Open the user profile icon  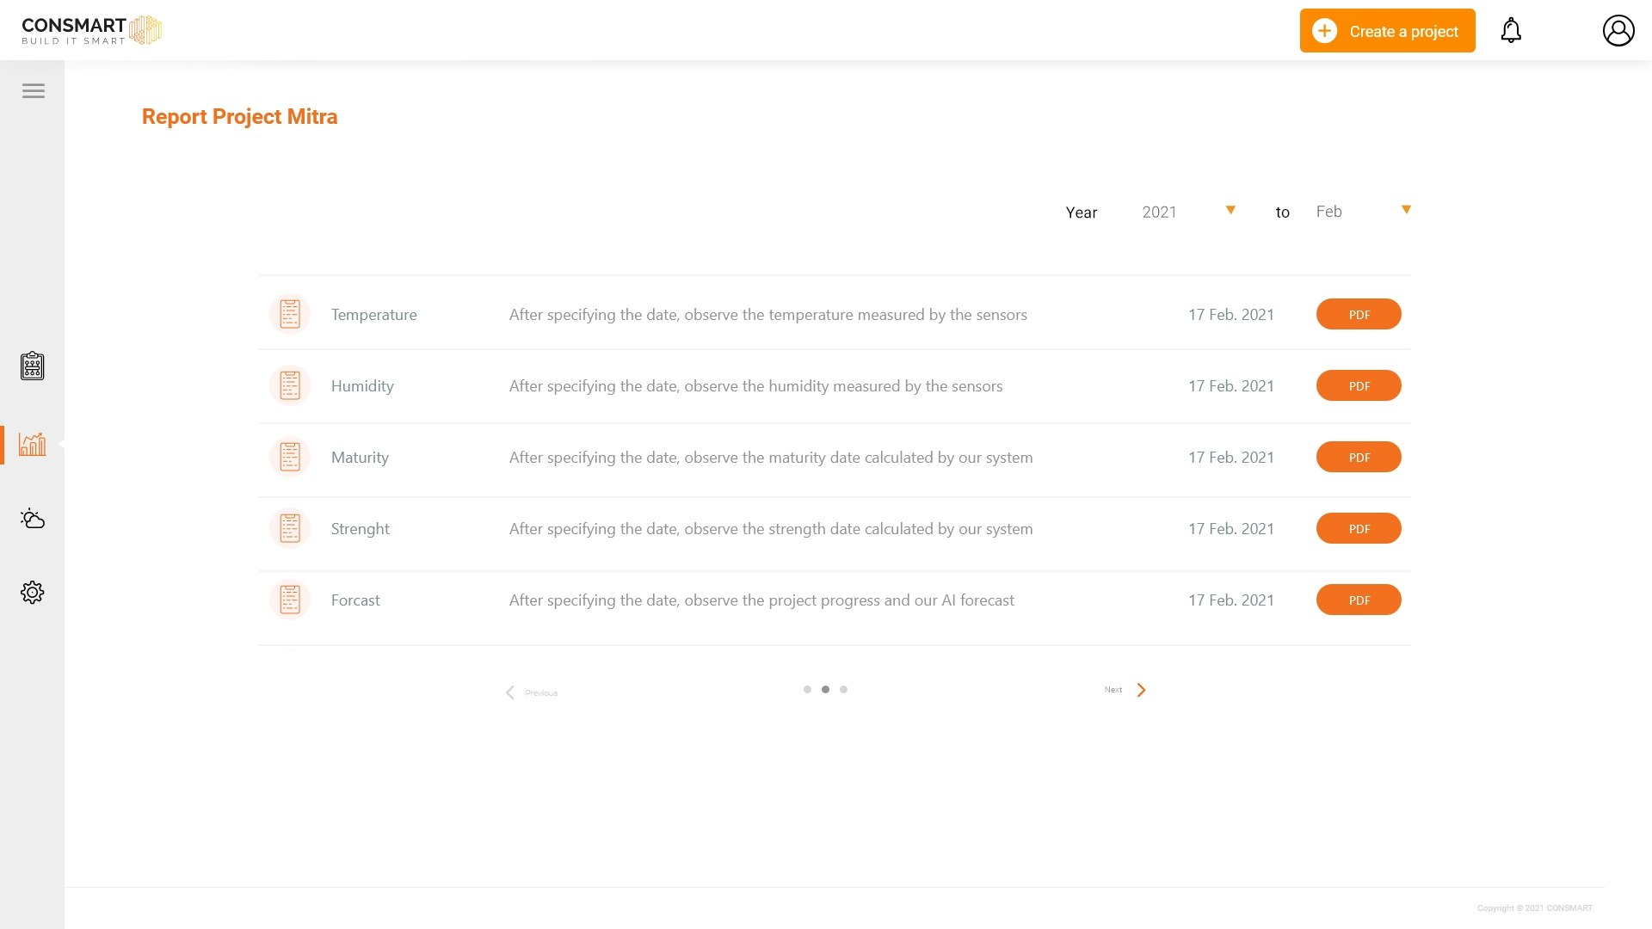[x=1618, y=31]
